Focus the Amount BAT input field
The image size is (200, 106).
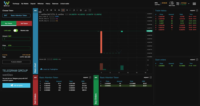tap(16, 39)
